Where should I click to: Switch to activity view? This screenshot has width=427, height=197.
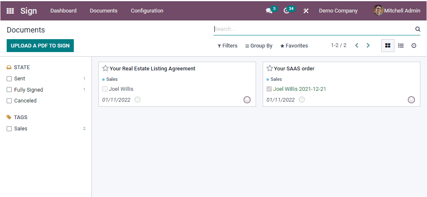(x=414, y=46)
